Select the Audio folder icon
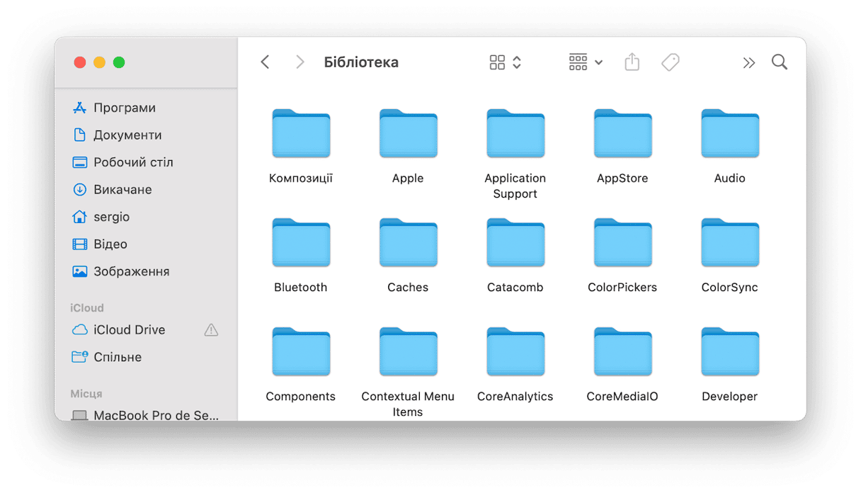The height and width of the screenshot is (493, 861). pos(730,133)
